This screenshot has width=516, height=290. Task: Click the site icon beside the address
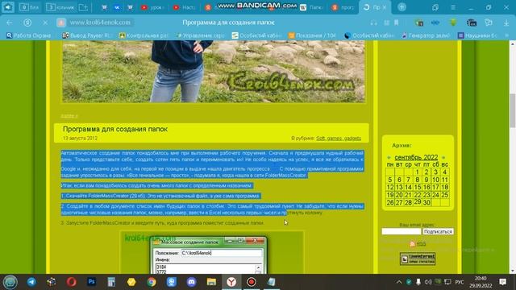(61, 23)
